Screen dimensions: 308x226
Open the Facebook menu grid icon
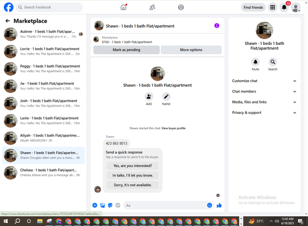pos(272,7)
